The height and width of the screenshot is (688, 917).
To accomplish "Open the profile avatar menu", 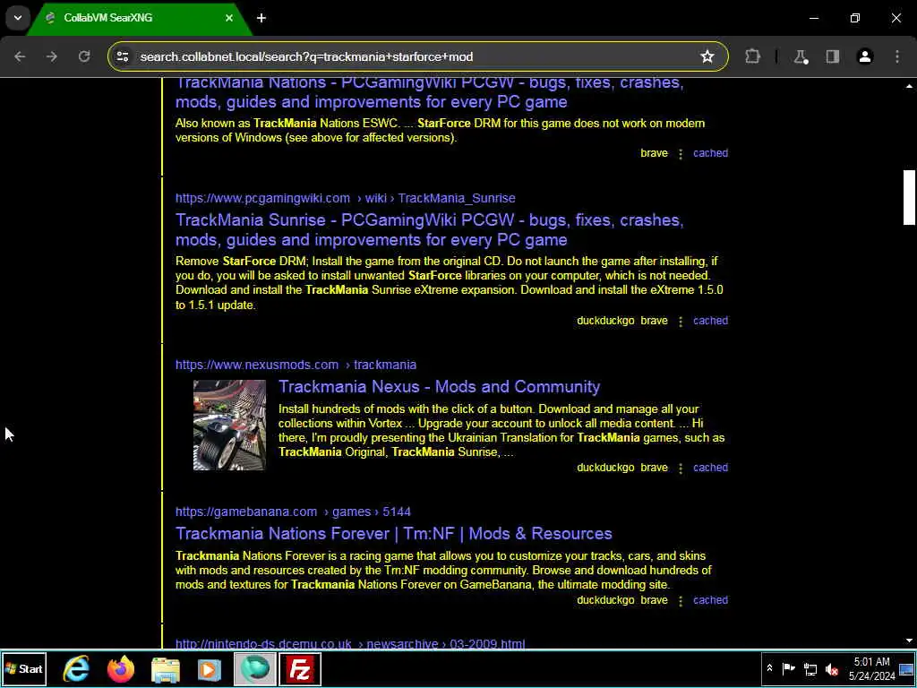I will (865, 56).
